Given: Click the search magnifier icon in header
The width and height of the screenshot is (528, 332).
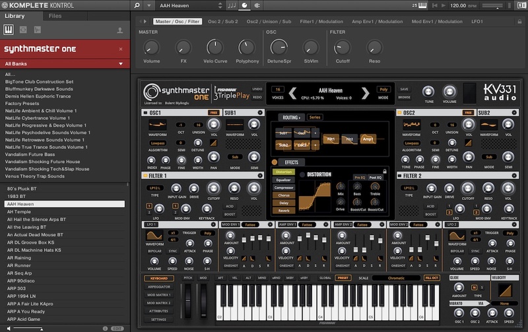Looking at the screenshot, I should (137, 5).
